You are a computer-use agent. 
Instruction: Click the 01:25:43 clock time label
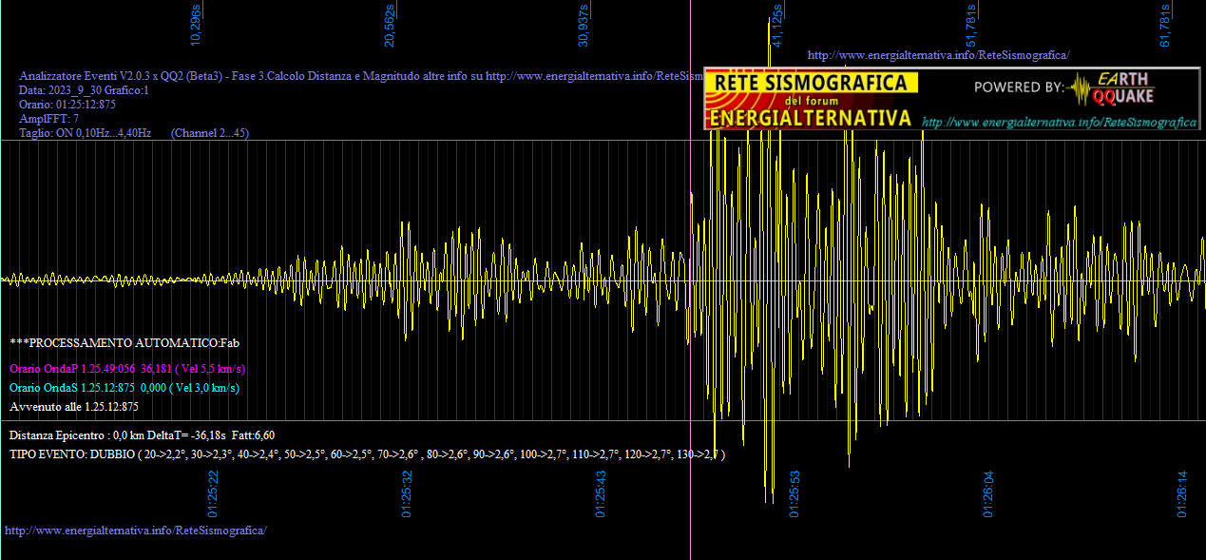(601, 493)
